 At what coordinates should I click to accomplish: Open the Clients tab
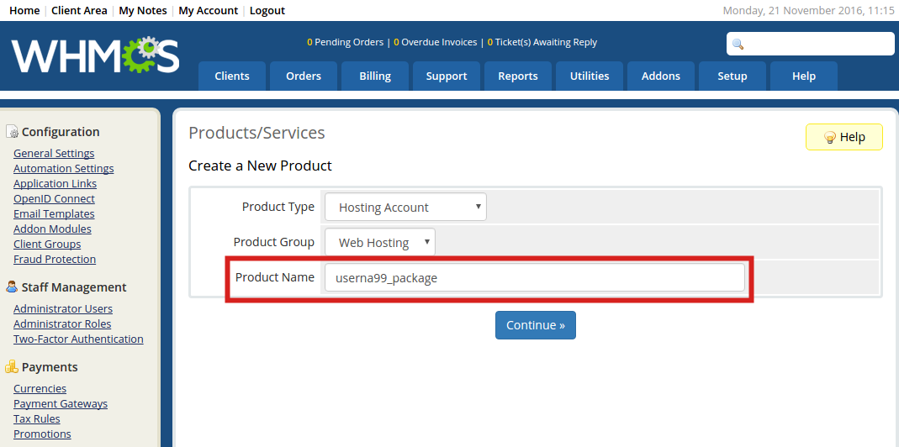tap(232, 76)
